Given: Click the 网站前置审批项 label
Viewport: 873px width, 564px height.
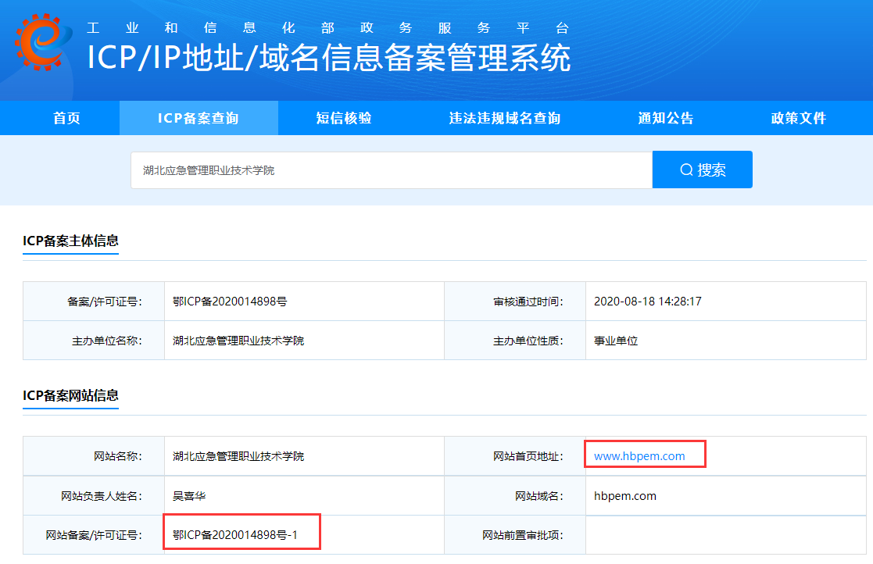Looking at the screenshot, I should [523, 535].
